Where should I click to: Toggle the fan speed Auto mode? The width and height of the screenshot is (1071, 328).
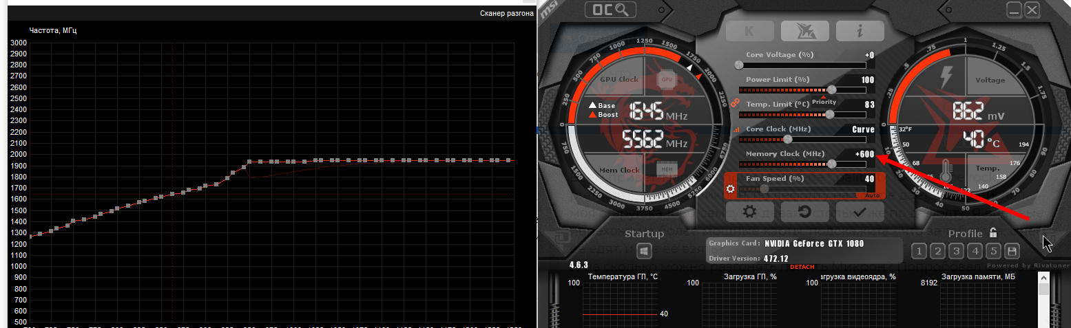tap(873, 195)
